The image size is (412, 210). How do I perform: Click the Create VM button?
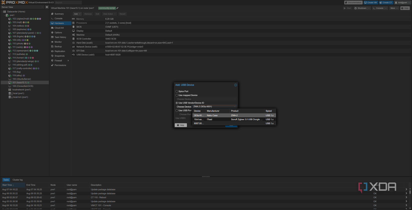(x=370, y=2)
